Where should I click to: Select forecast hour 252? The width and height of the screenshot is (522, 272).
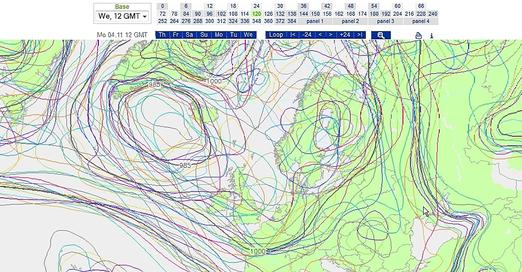click(163, 21)
